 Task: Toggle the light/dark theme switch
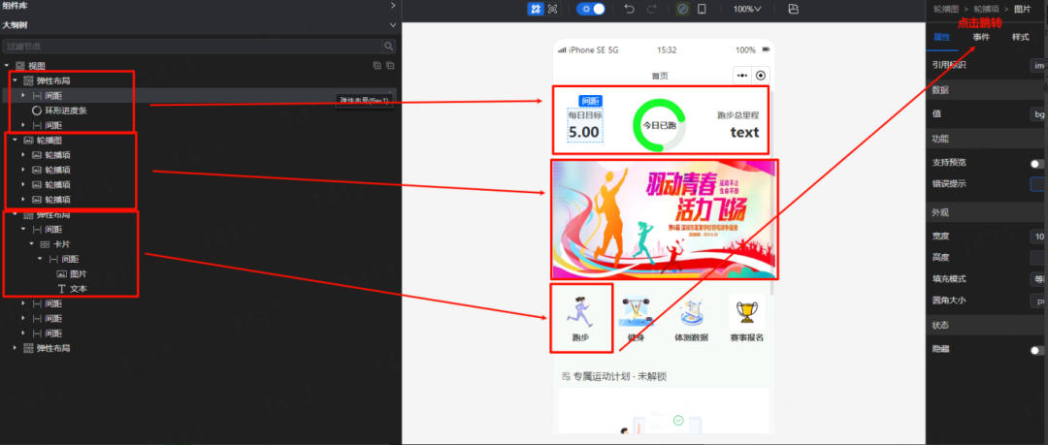(x=591, y=9)
